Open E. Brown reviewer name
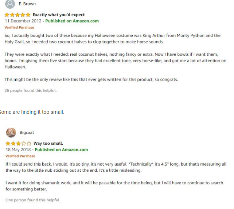 [27, 4]
